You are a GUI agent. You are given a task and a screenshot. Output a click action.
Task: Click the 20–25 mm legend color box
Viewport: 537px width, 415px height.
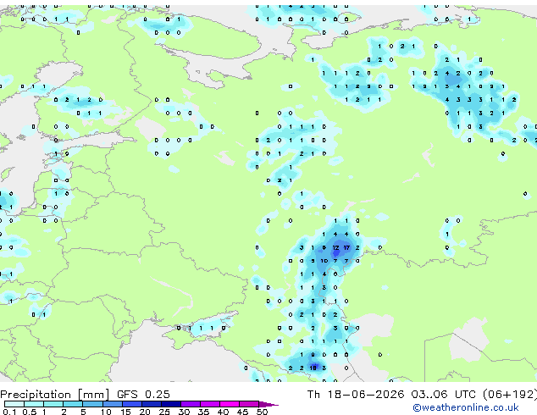(152, 404)
